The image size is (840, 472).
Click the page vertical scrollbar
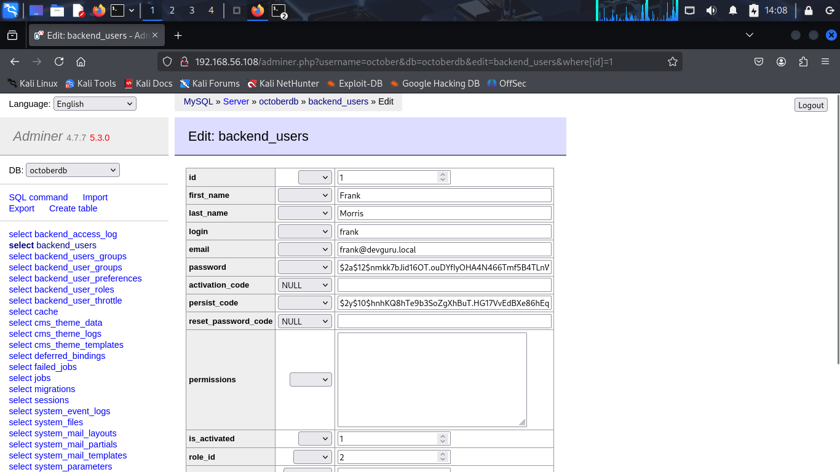tap(836, 234)
